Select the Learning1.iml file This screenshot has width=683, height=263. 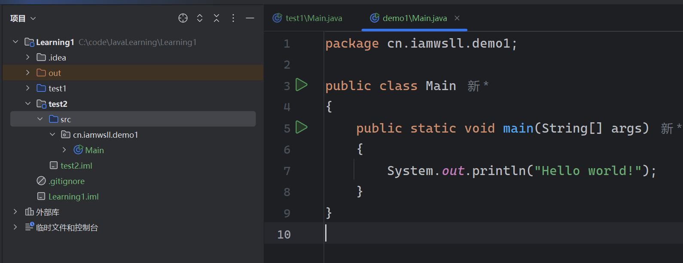[73, 196]
